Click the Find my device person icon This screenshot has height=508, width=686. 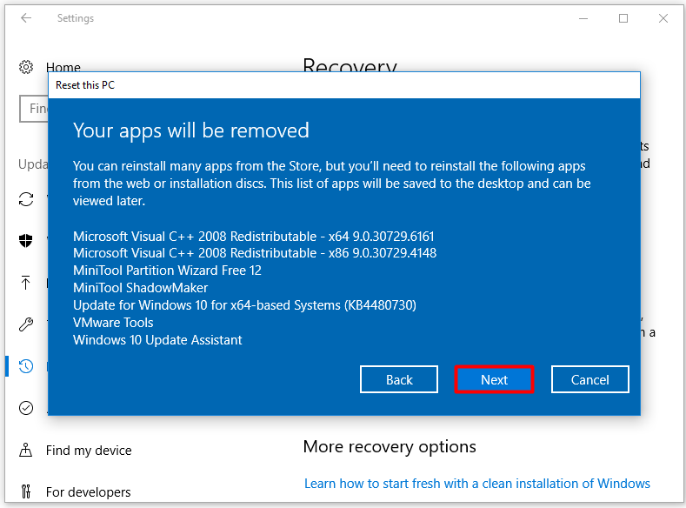[26, 450]
